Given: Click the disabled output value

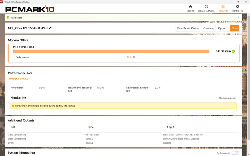Looking at the screenshot, I should [167, 143].
